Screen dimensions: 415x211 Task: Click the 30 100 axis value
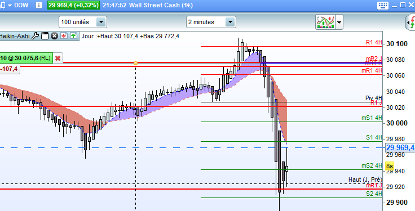click(x=397, y=44)
